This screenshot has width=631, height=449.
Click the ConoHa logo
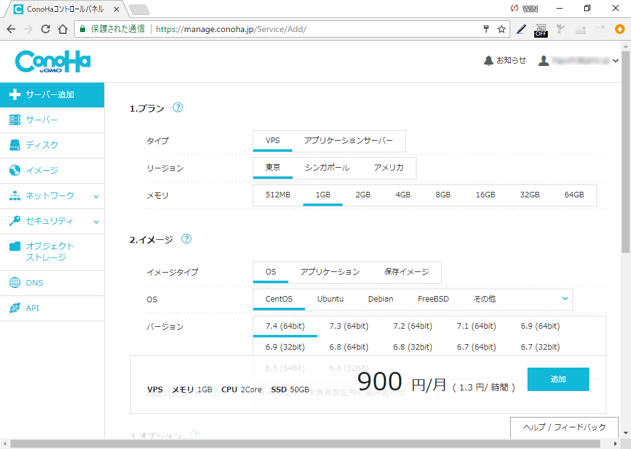coord(53,62)
